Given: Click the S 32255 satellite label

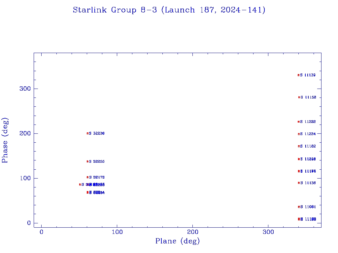Looking at the screenshot, I should 97,161.
